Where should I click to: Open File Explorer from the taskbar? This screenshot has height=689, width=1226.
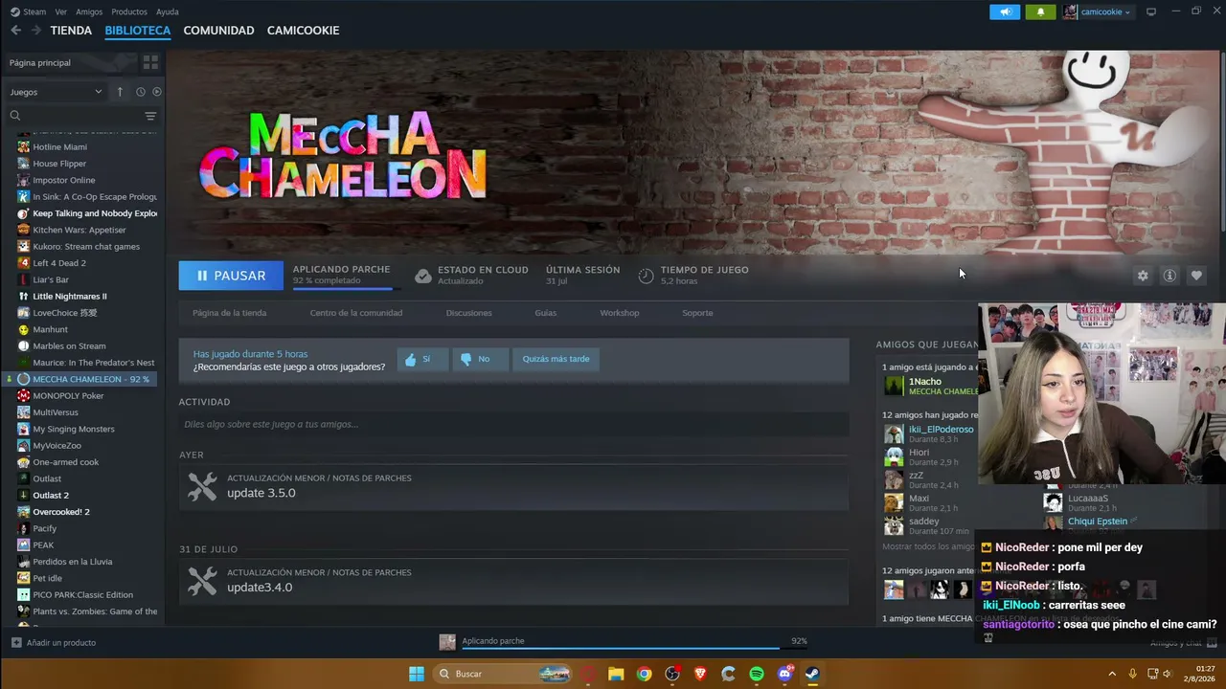pyautogui.click(x=616, y=674)
